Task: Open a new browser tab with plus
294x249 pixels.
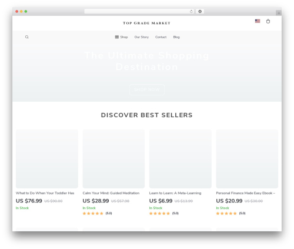Action: point(279,13)
